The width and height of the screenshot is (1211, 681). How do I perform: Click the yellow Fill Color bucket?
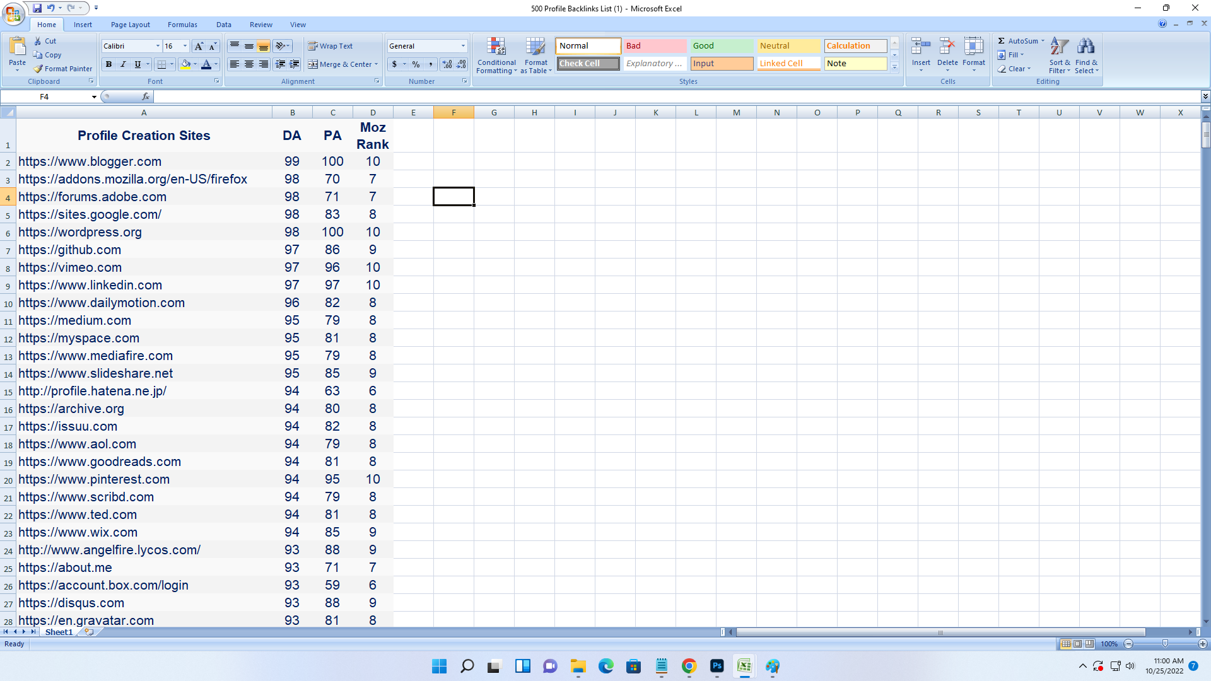pos(185,64)
